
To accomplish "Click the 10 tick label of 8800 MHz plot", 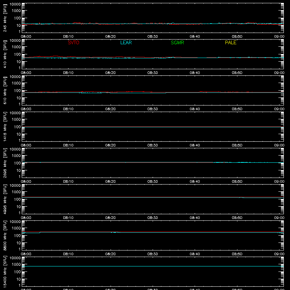I will tap(19, 243).
